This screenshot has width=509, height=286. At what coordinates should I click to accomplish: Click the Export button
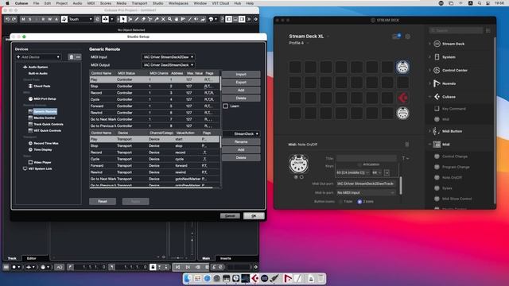pos(241,82)
